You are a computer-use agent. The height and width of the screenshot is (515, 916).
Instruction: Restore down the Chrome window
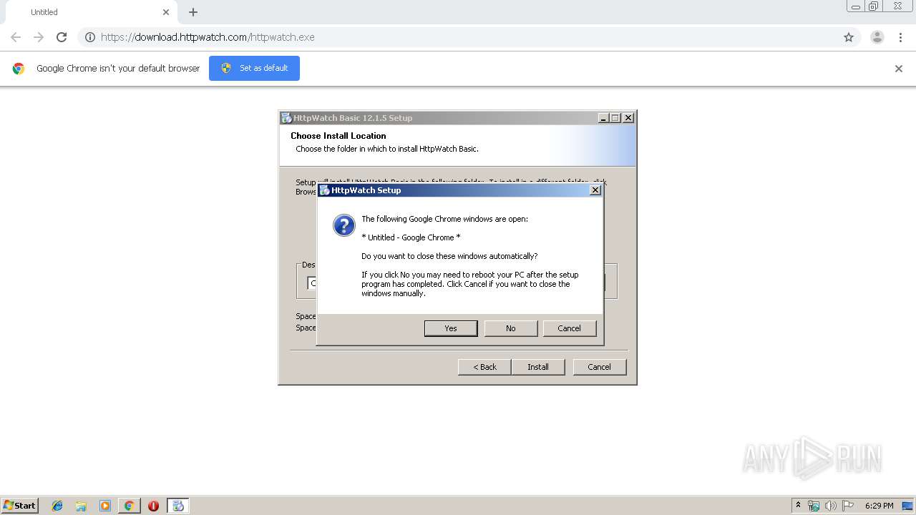click(x=874, y=6)
